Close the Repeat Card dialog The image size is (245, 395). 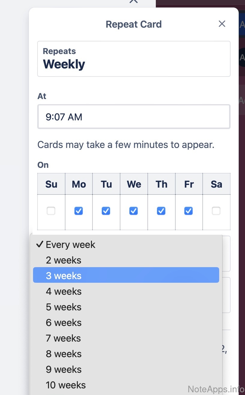pyautogui.click(x=222, y=24)
